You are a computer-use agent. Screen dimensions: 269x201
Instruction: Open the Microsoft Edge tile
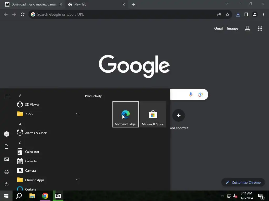point(125,114)
